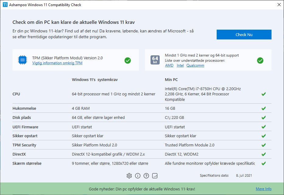Open the settings gear icon
Image resolution: width=284 pixels, height=195 pixels.
129,176
